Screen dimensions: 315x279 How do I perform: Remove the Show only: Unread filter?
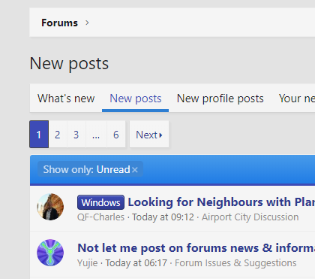[135, 170]
